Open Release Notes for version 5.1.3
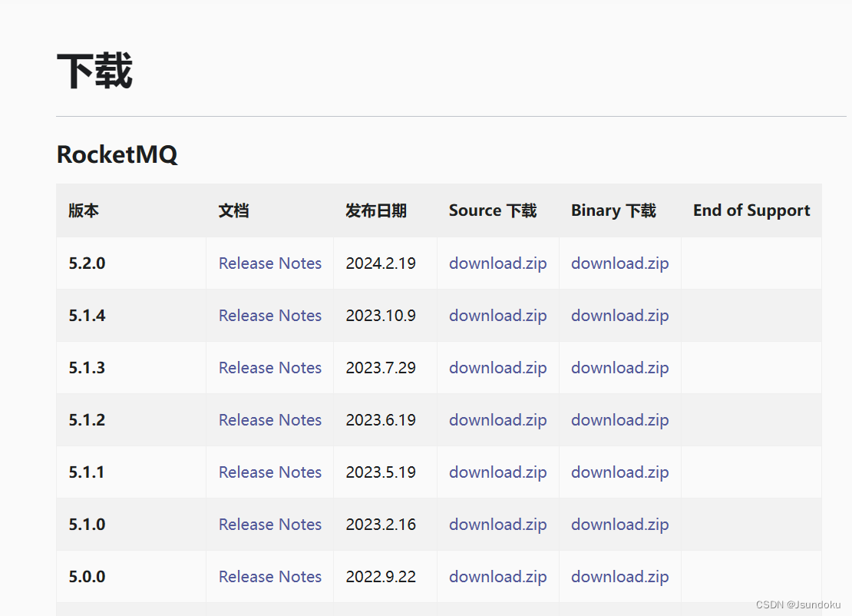The image size is (852, 616). click(270, 368)
